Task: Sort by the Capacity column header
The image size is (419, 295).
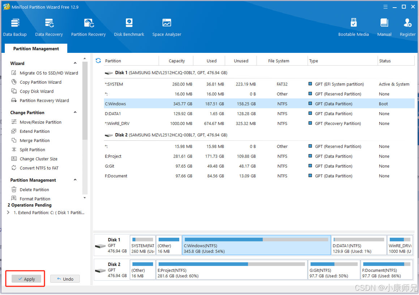Action: pos(176,61)
